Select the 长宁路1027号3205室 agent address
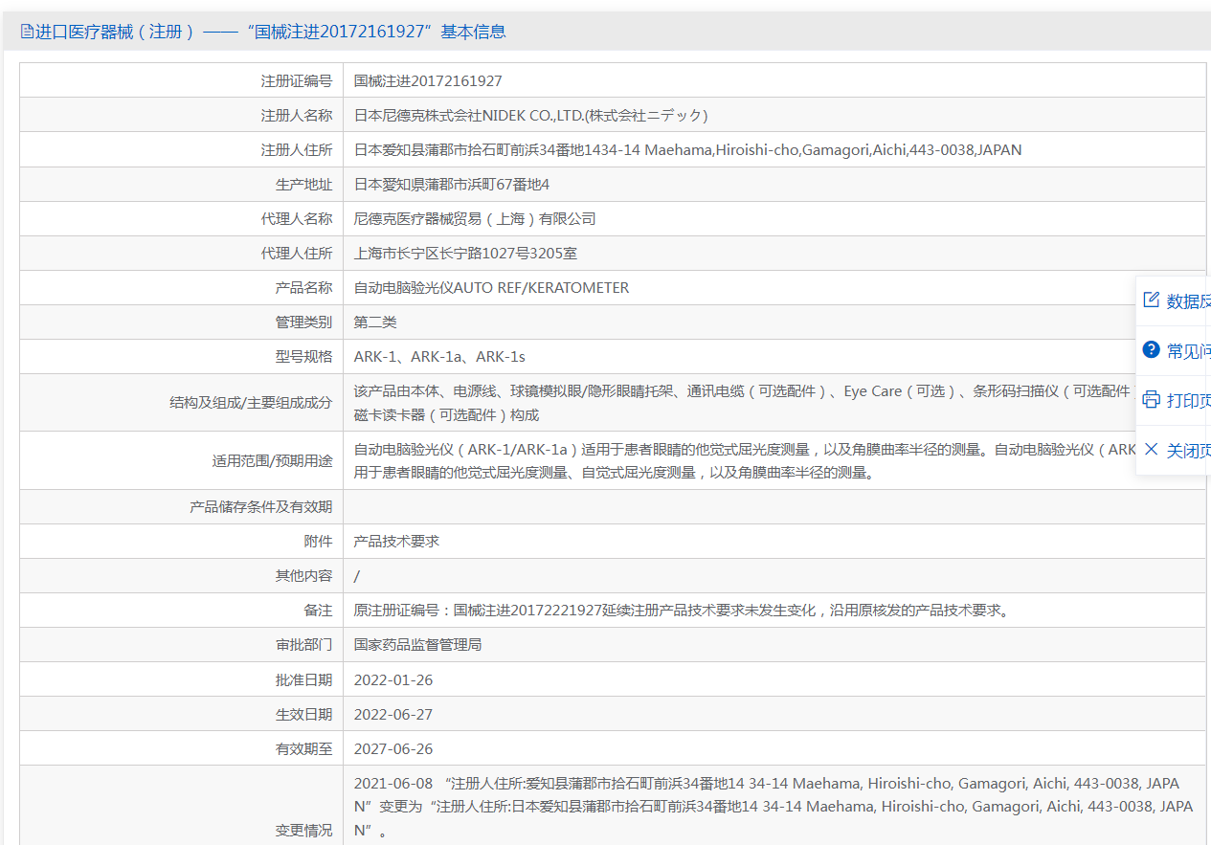The width and height of the screenshot is (1211, 845). 465,253
